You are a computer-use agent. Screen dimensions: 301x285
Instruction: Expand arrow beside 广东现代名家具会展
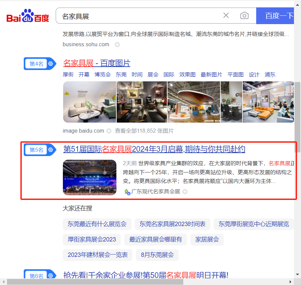pyautogui.click(x=185, y=192)
